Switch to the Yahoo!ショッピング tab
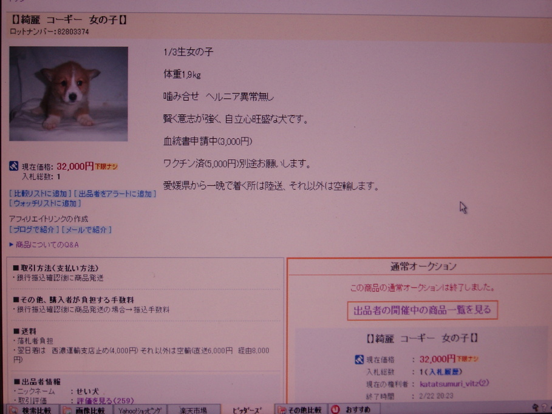The image size is (552, 414). (140, 410)
